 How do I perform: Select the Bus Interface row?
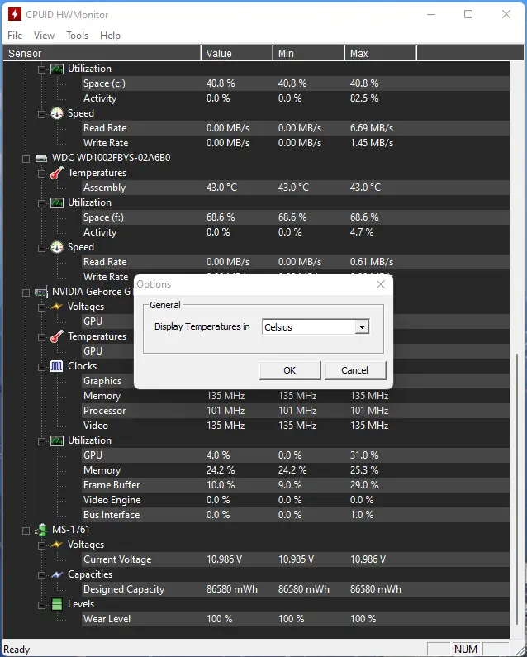point(296,515)
